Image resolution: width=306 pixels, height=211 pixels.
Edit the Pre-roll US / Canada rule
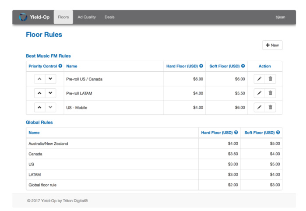(259, 79)
